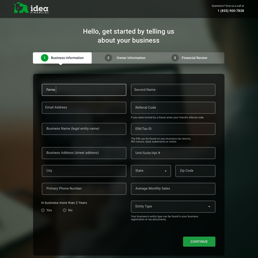Screen dimensions: 258x258
Task: Click the green CONTINUE button
Action: pyautogui.click(x=199, y=241)
